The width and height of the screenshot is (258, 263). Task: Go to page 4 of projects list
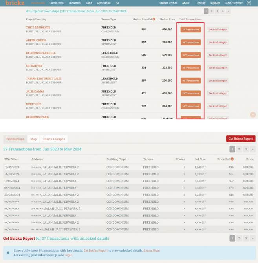tap(223, 11)
